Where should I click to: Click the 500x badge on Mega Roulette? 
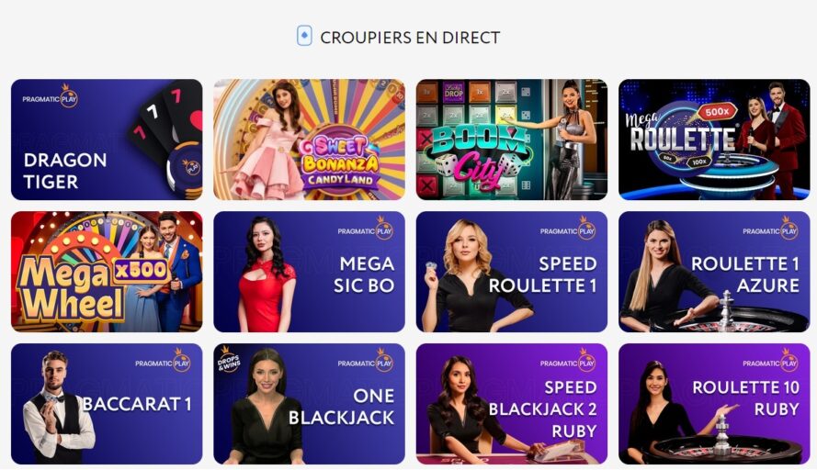717,111
